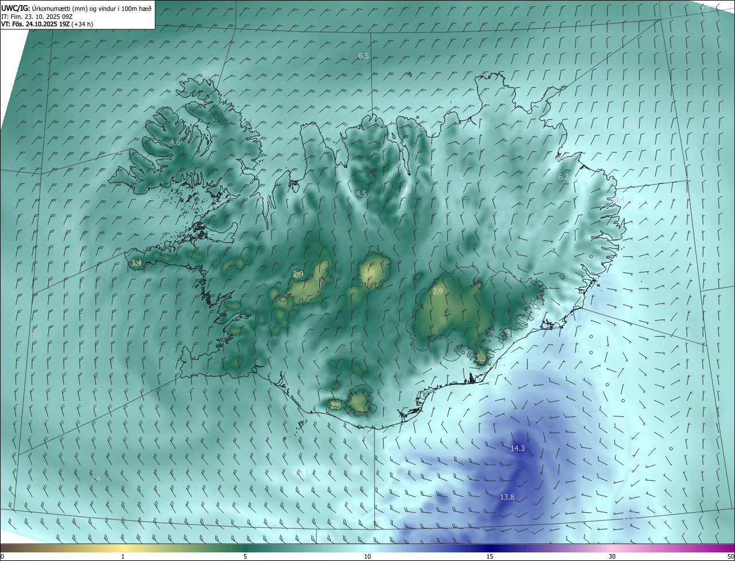The width and height of the screenshot is (735, 561).
Task: Click the 14.3 value in the dark blue area
Action: 517,448
